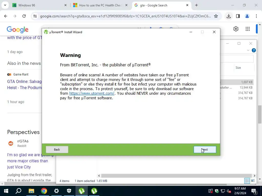Open File Explorer help icon
262x196 pixels.
tap(254, 50)
